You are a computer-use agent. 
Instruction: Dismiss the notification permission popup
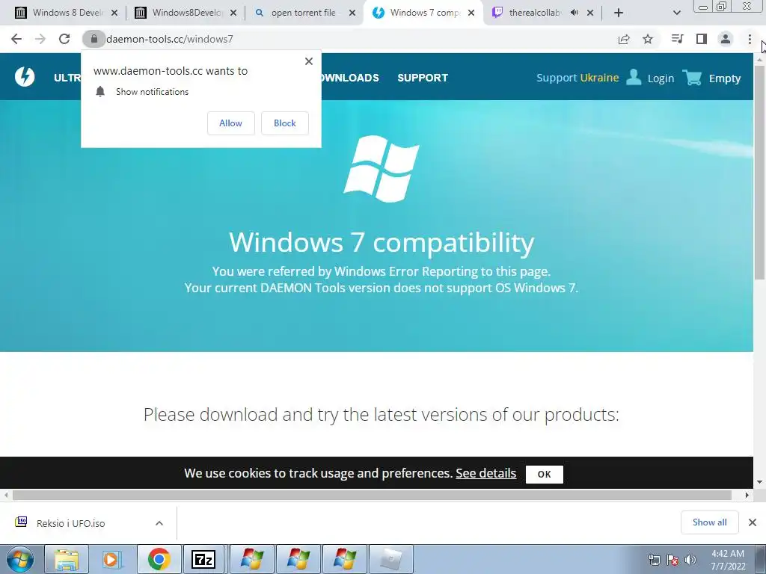coord(309,61)
